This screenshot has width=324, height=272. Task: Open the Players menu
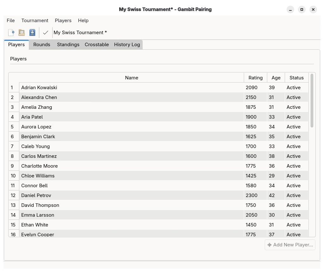(63, 21)
